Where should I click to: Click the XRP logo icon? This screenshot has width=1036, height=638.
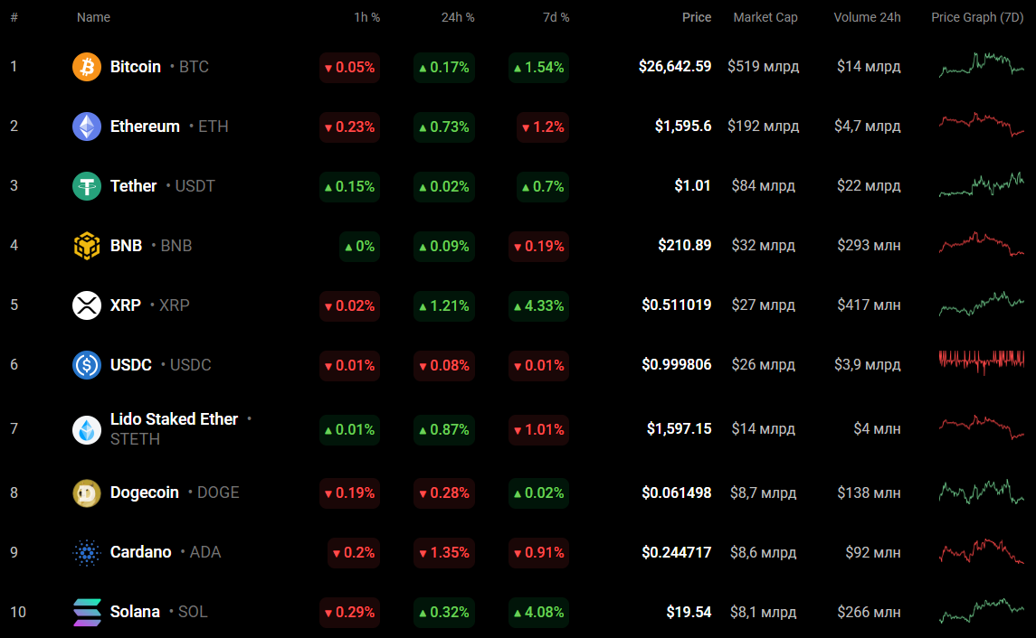87,305
